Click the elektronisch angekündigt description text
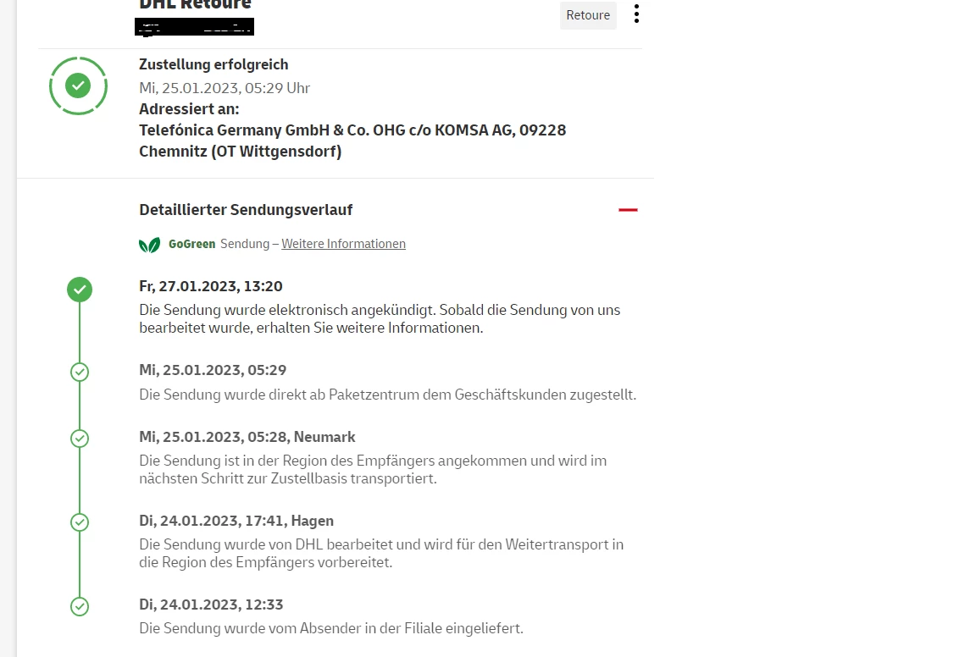 coord(380,318)
